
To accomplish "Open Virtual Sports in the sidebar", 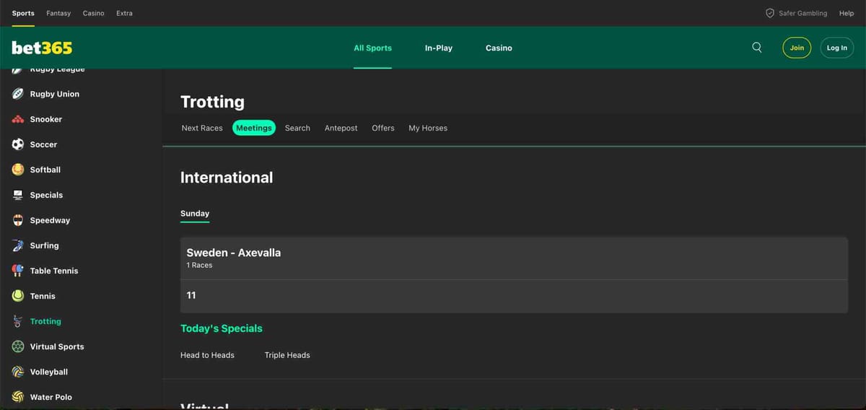I will pos(57,346).
